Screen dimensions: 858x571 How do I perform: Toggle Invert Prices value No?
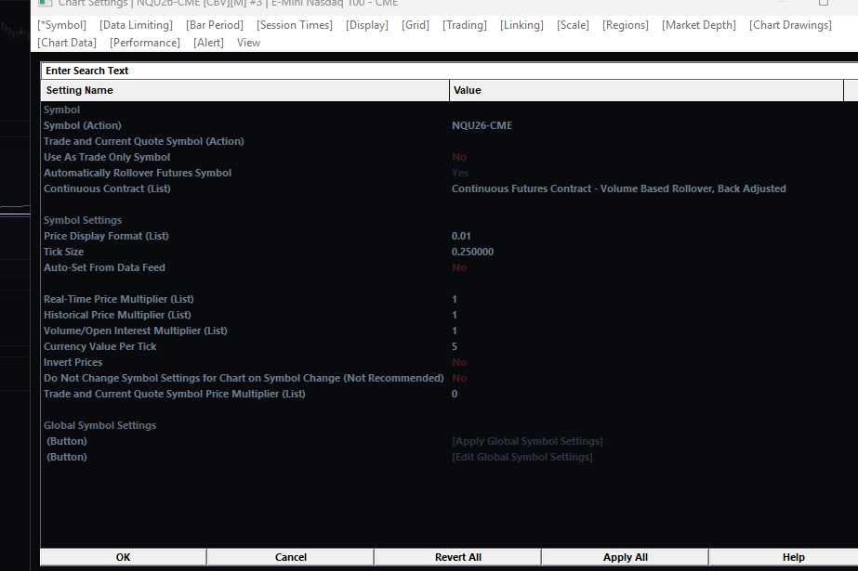(459, 362)
